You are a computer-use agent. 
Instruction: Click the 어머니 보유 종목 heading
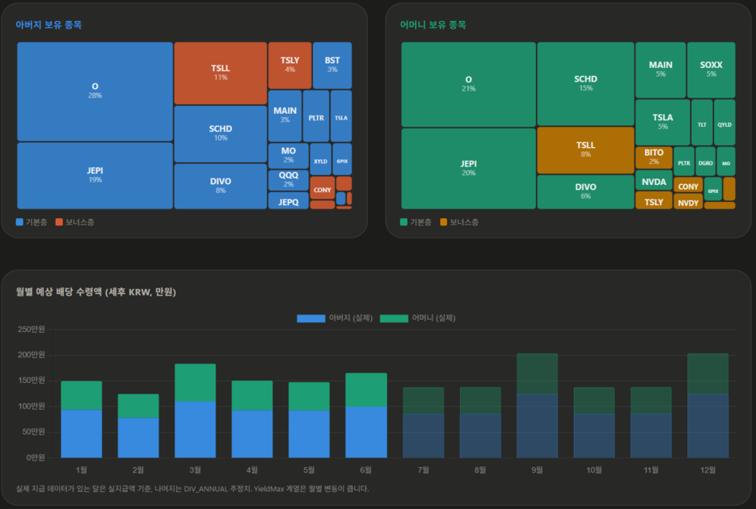pos(433,25)
